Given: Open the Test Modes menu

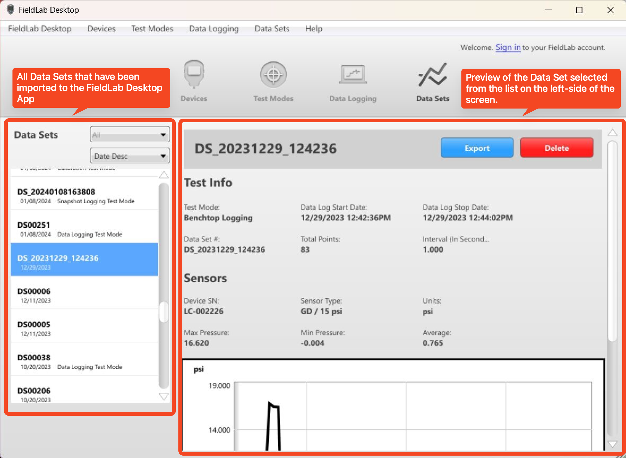Looking at the screenshot, I should coord(152,29).
